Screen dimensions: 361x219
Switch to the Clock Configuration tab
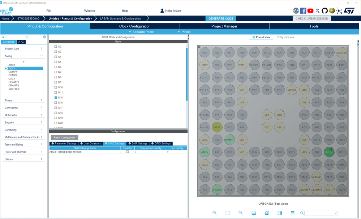point(135,26)
